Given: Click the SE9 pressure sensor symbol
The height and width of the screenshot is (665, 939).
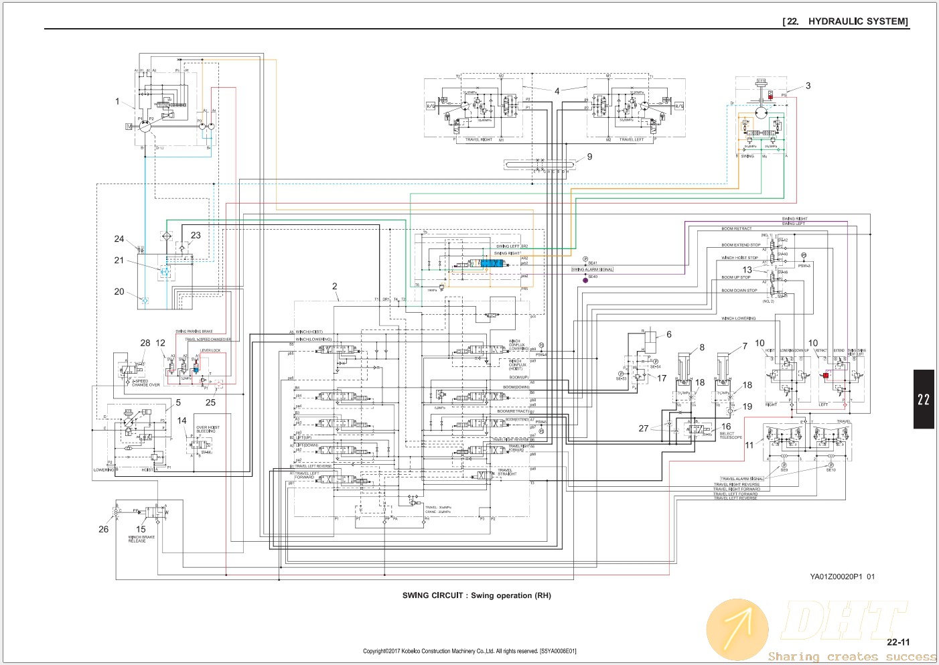Looking at the screenshot, I should coord(784,465).
